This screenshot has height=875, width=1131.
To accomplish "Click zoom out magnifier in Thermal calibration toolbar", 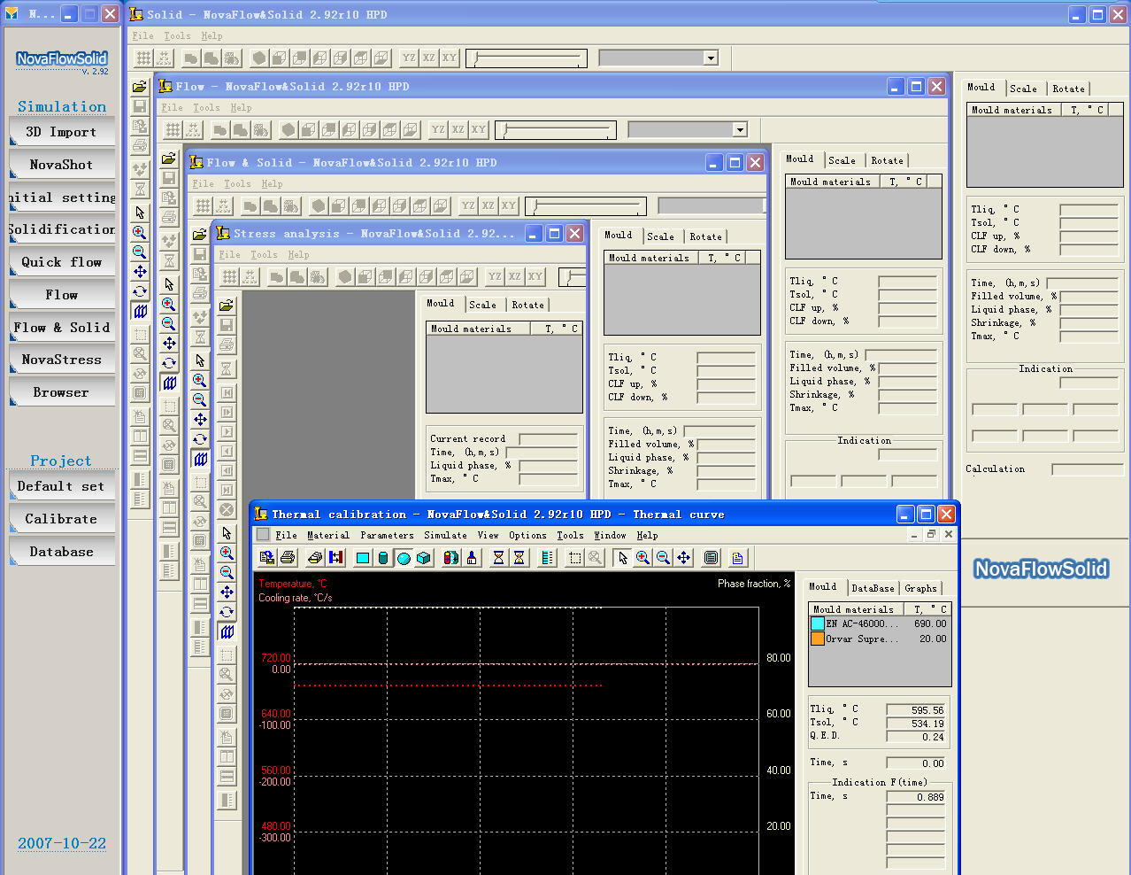I will (664, 558).
